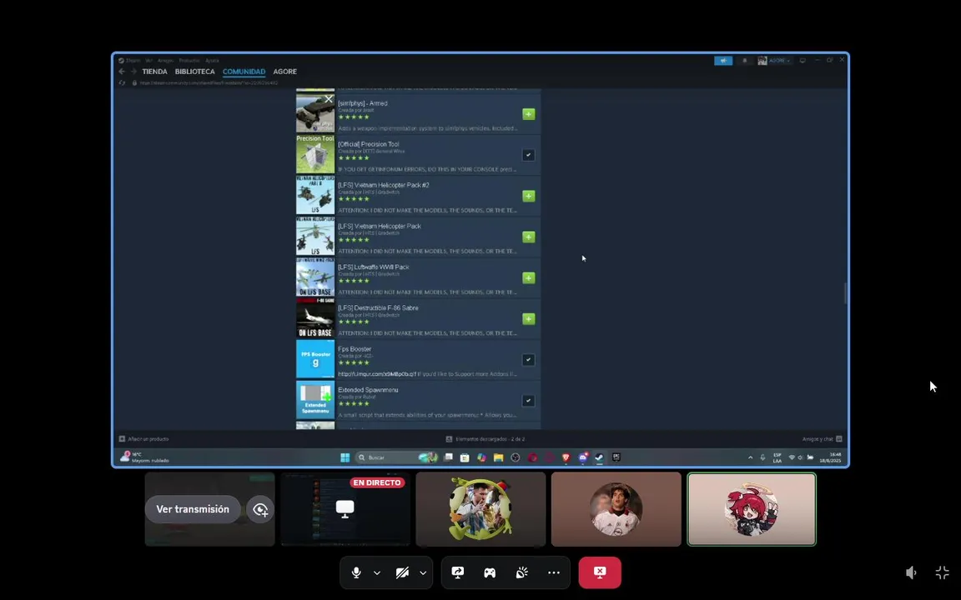Open File Explorer from the taskbar
Screen dimensions: 961x600
click(x=498, y=457)
